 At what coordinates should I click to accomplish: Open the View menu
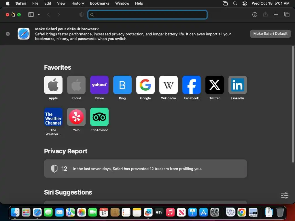click(61, 3)
